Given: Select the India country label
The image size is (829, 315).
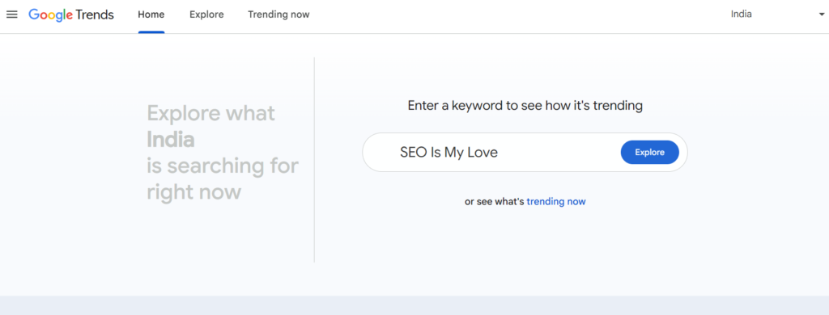Looking at the screenshot, I should pyautogui.click(x=742, y=15).
